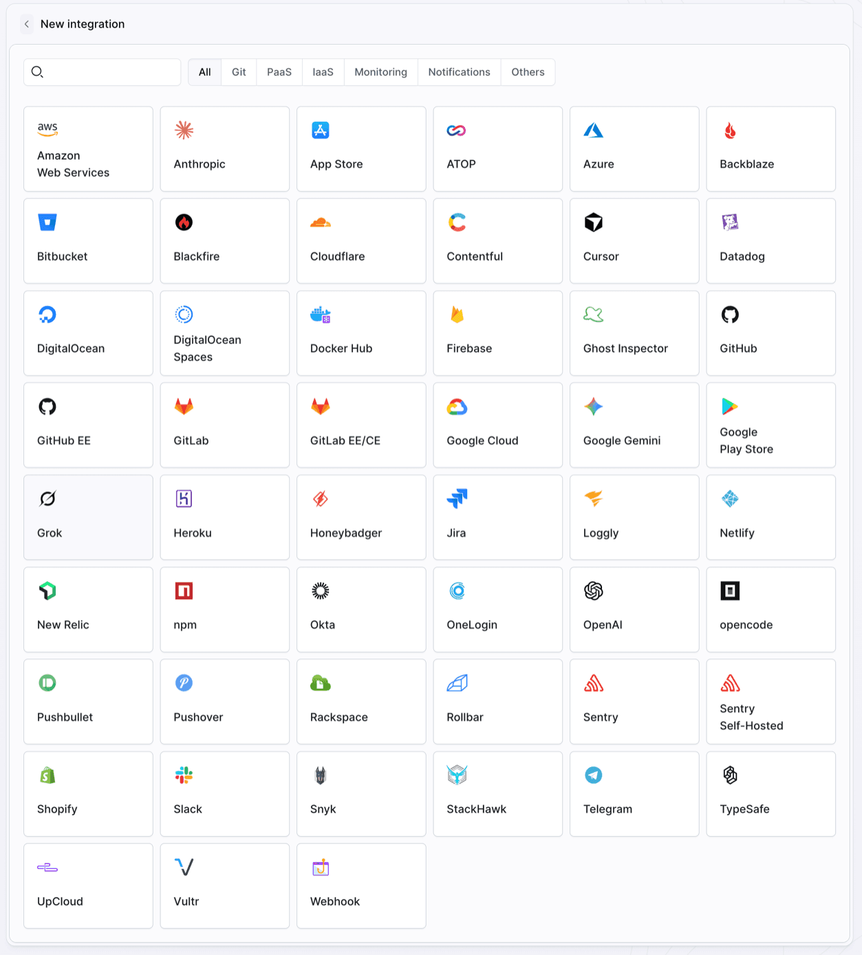Screen dimensions: 862x955
Task: Click the "GitHub" card label
Action: pos(738,349)
